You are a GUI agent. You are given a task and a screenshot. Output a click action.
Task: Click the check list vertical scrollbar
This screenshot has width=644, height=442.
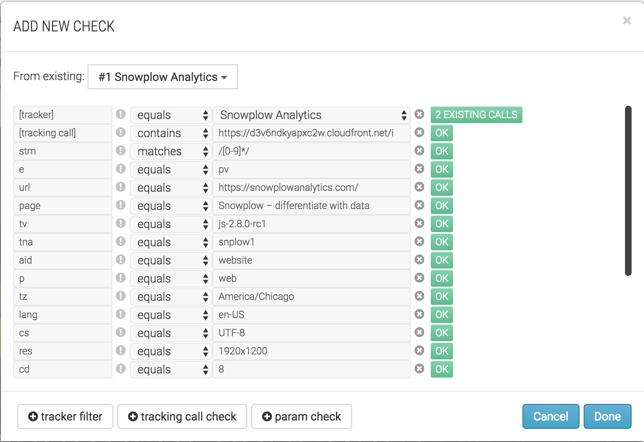pyautogui.click(x=628, y=190)
